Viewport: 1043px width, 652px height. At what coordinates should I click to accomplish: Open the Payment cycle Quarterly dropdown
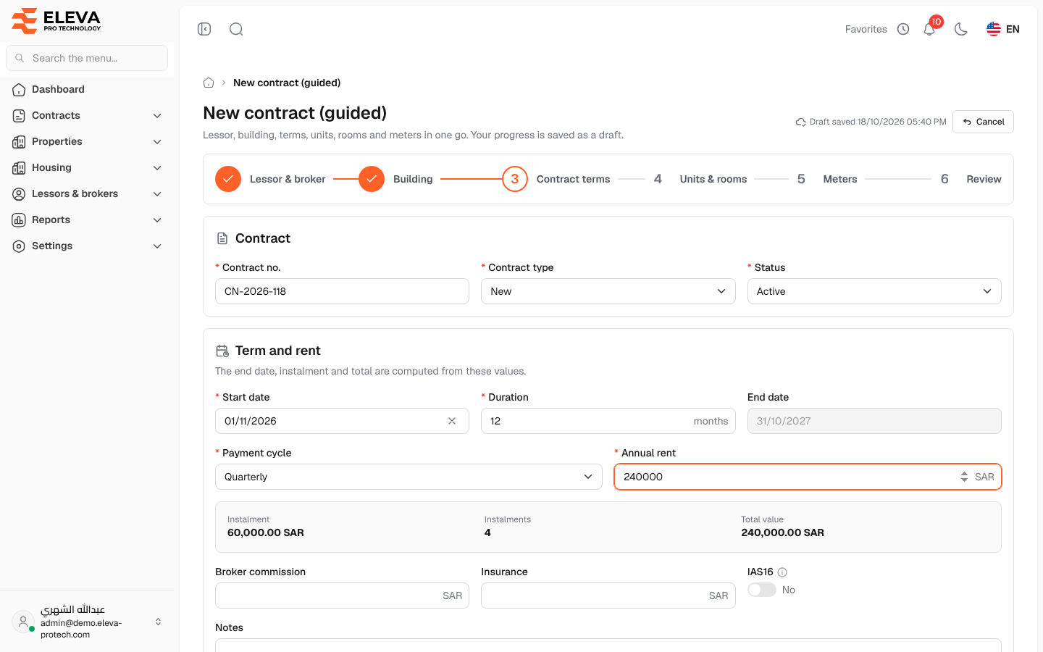(x=409, y=477)
